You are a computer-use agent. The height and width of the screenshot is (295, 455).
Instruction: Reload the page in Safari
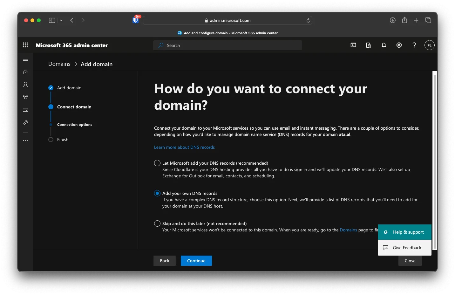tap(308, 20)
